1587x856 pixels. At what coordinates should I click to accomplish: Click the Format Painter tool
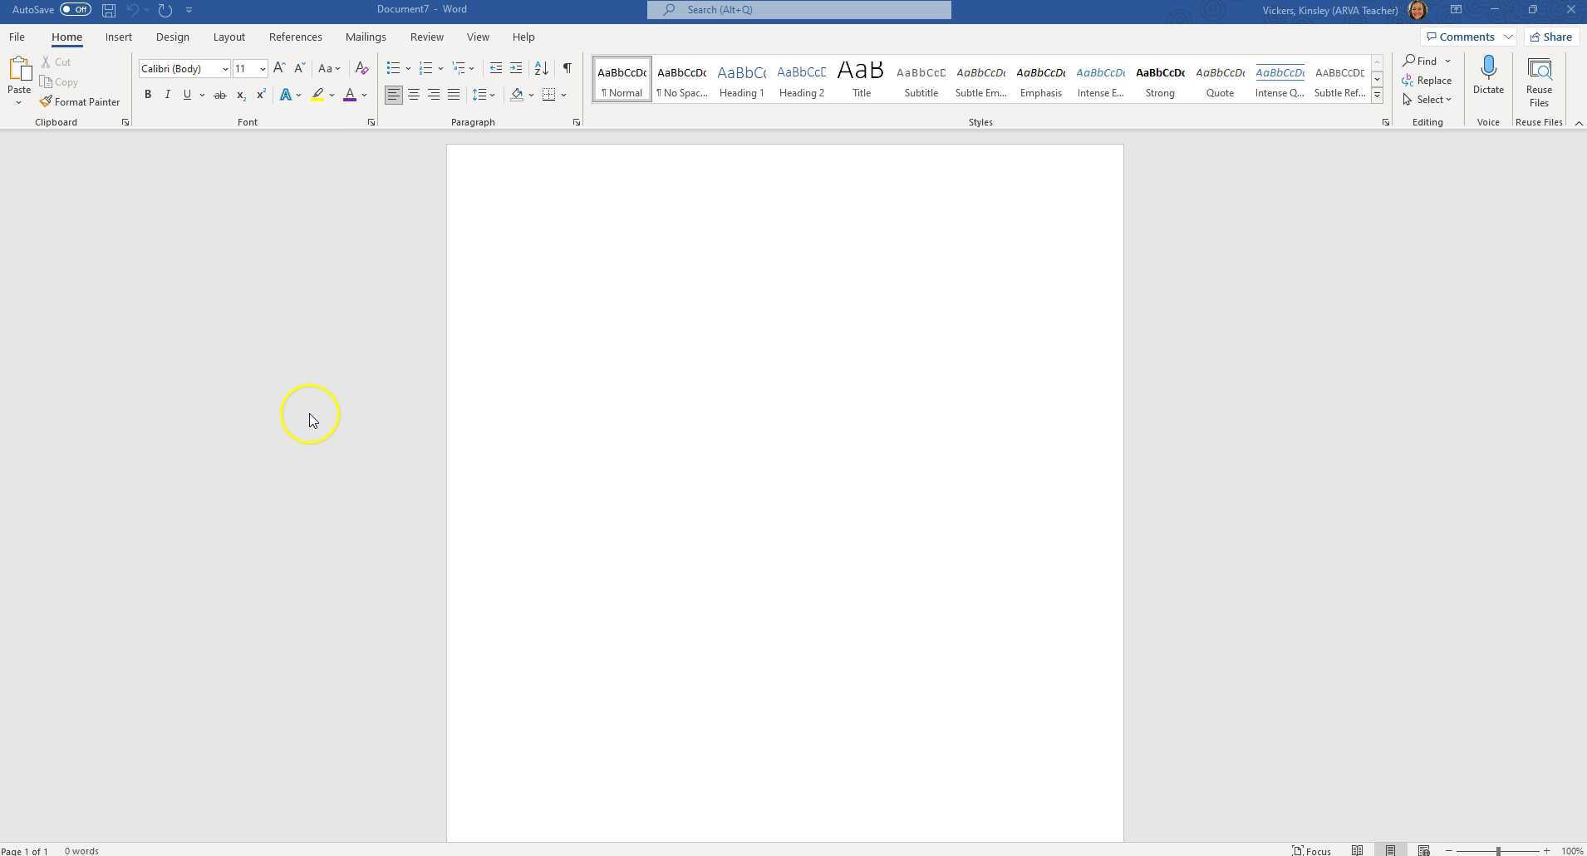pos(81,101)
